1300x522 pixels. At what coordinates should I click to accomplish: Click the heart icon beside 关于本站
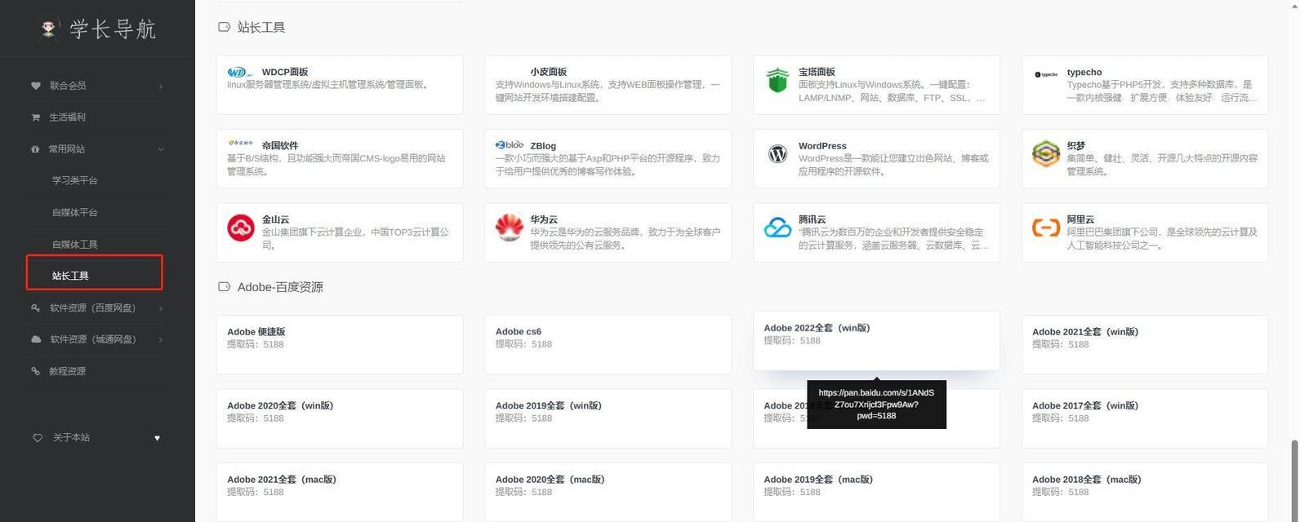click(38, 438)
